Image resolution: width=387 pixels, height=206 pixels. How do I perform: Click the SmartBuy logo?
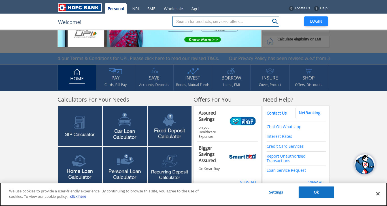point(243,156)
